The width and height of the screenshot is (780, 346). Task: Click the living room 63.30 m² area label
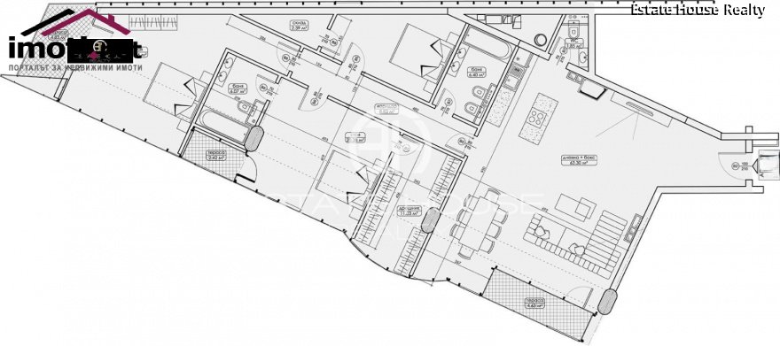click(x=579, y=159)
